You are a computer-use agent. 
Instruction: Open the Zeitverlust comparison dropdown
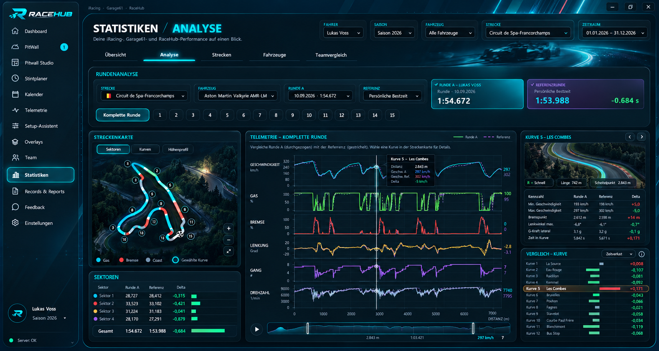(619, 254)
